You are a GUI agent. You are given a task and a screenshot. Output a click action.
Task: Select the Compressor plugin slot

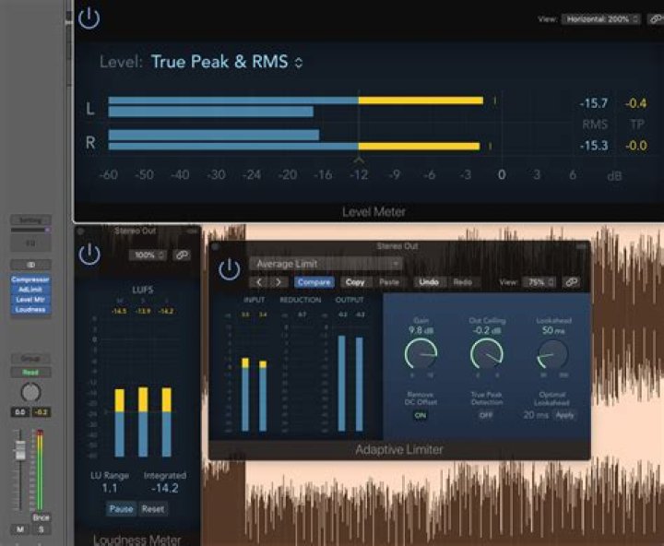point(30,279)
